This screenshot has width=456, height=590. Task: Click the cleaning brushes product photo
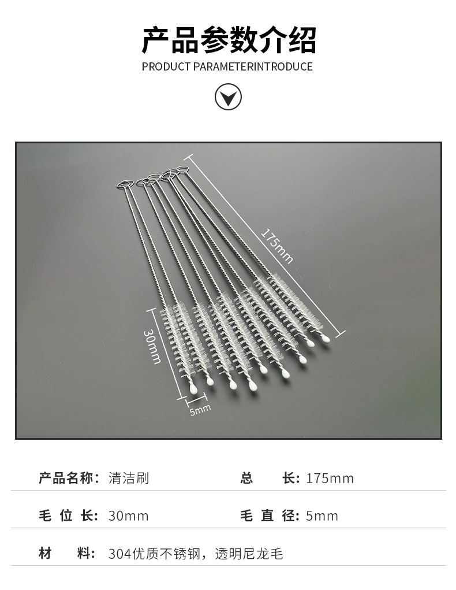(228, 290)
